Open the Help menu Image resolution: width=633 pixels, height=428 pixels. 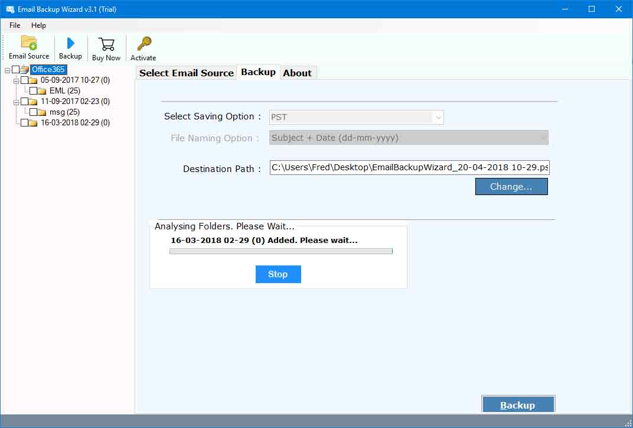pos(38,25)
